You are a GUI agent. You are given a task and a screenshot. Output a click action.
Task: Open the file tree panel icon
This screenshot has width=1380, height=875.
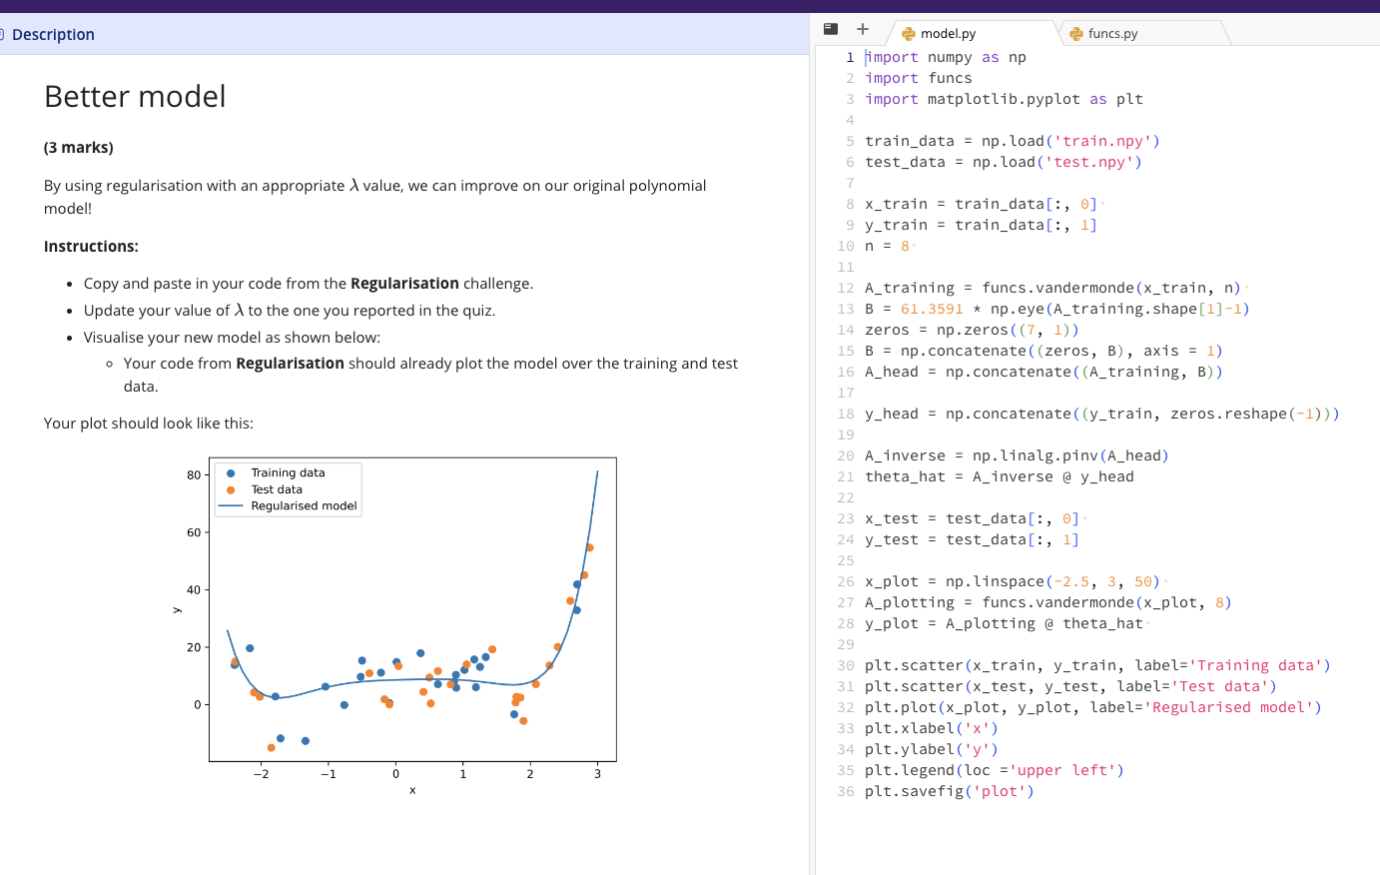point(830,29)
